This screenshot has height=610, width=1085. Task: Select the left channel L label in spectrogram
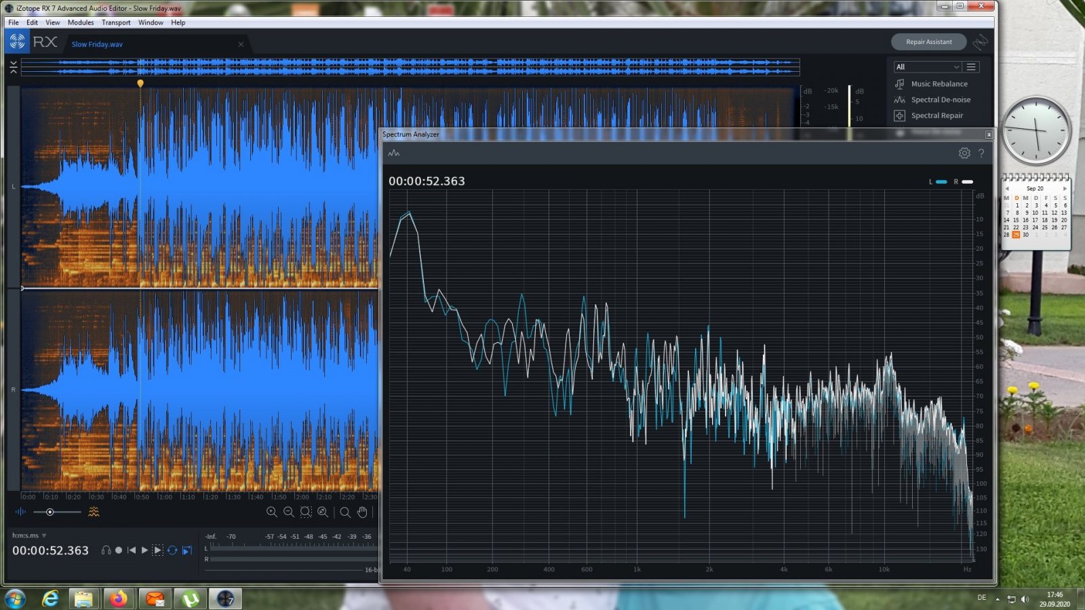point(13,186)
